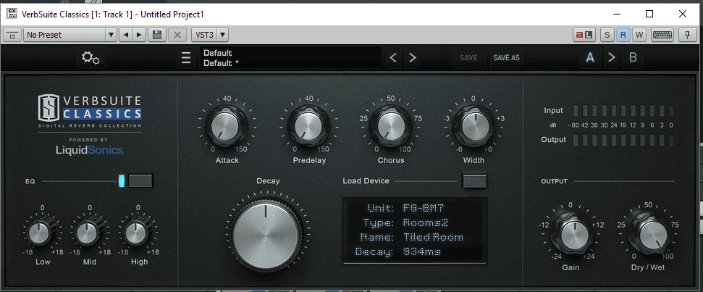
Task: Close the VerbSuite Classics window
Action: [683, 14]
